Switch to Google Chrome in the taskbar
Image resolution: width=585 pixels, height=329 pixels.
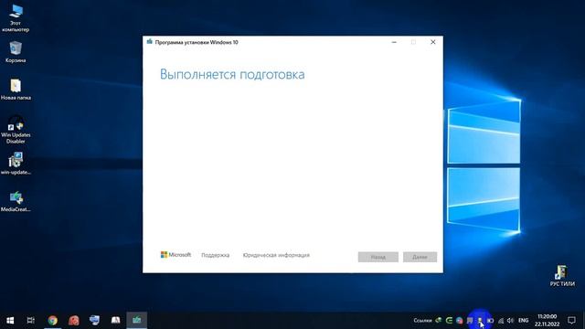(x=53, y=320)
